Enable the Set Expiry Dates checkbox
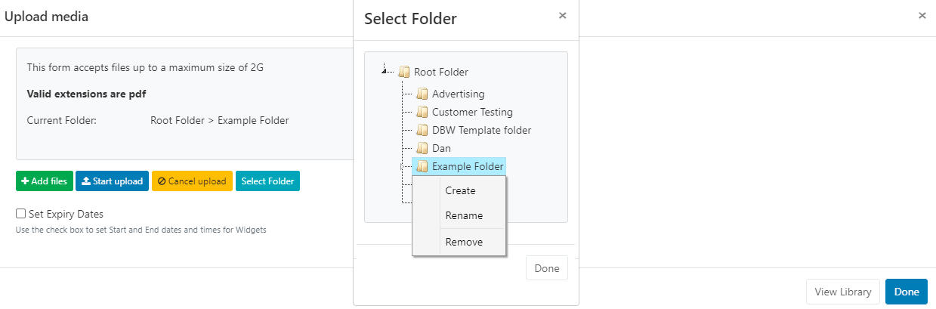The width and height of the screenshot is (936, 309). coord(20,214)
